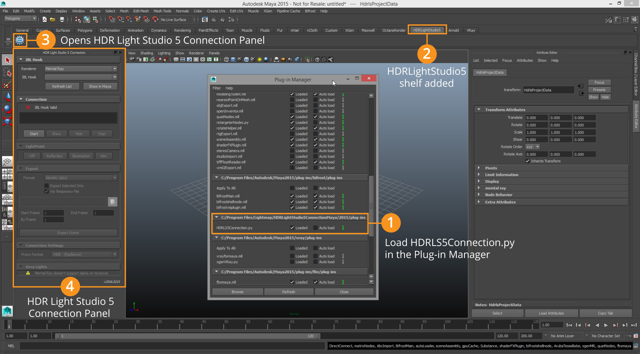Screen dimensions: 640x354
Task: Click the browse export file icon
Action: [x=113, y=202]
